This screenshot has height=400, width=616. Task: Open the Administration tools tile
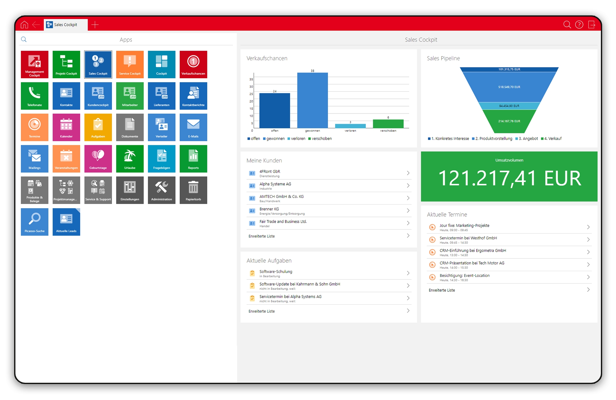(161, 190)
